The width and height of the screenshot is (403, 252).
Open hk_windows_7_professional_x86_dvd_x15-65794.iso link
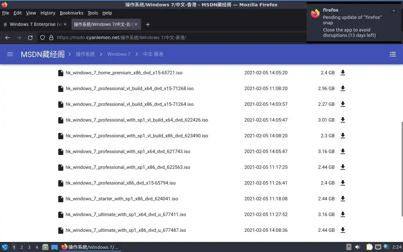pos(121,183)
